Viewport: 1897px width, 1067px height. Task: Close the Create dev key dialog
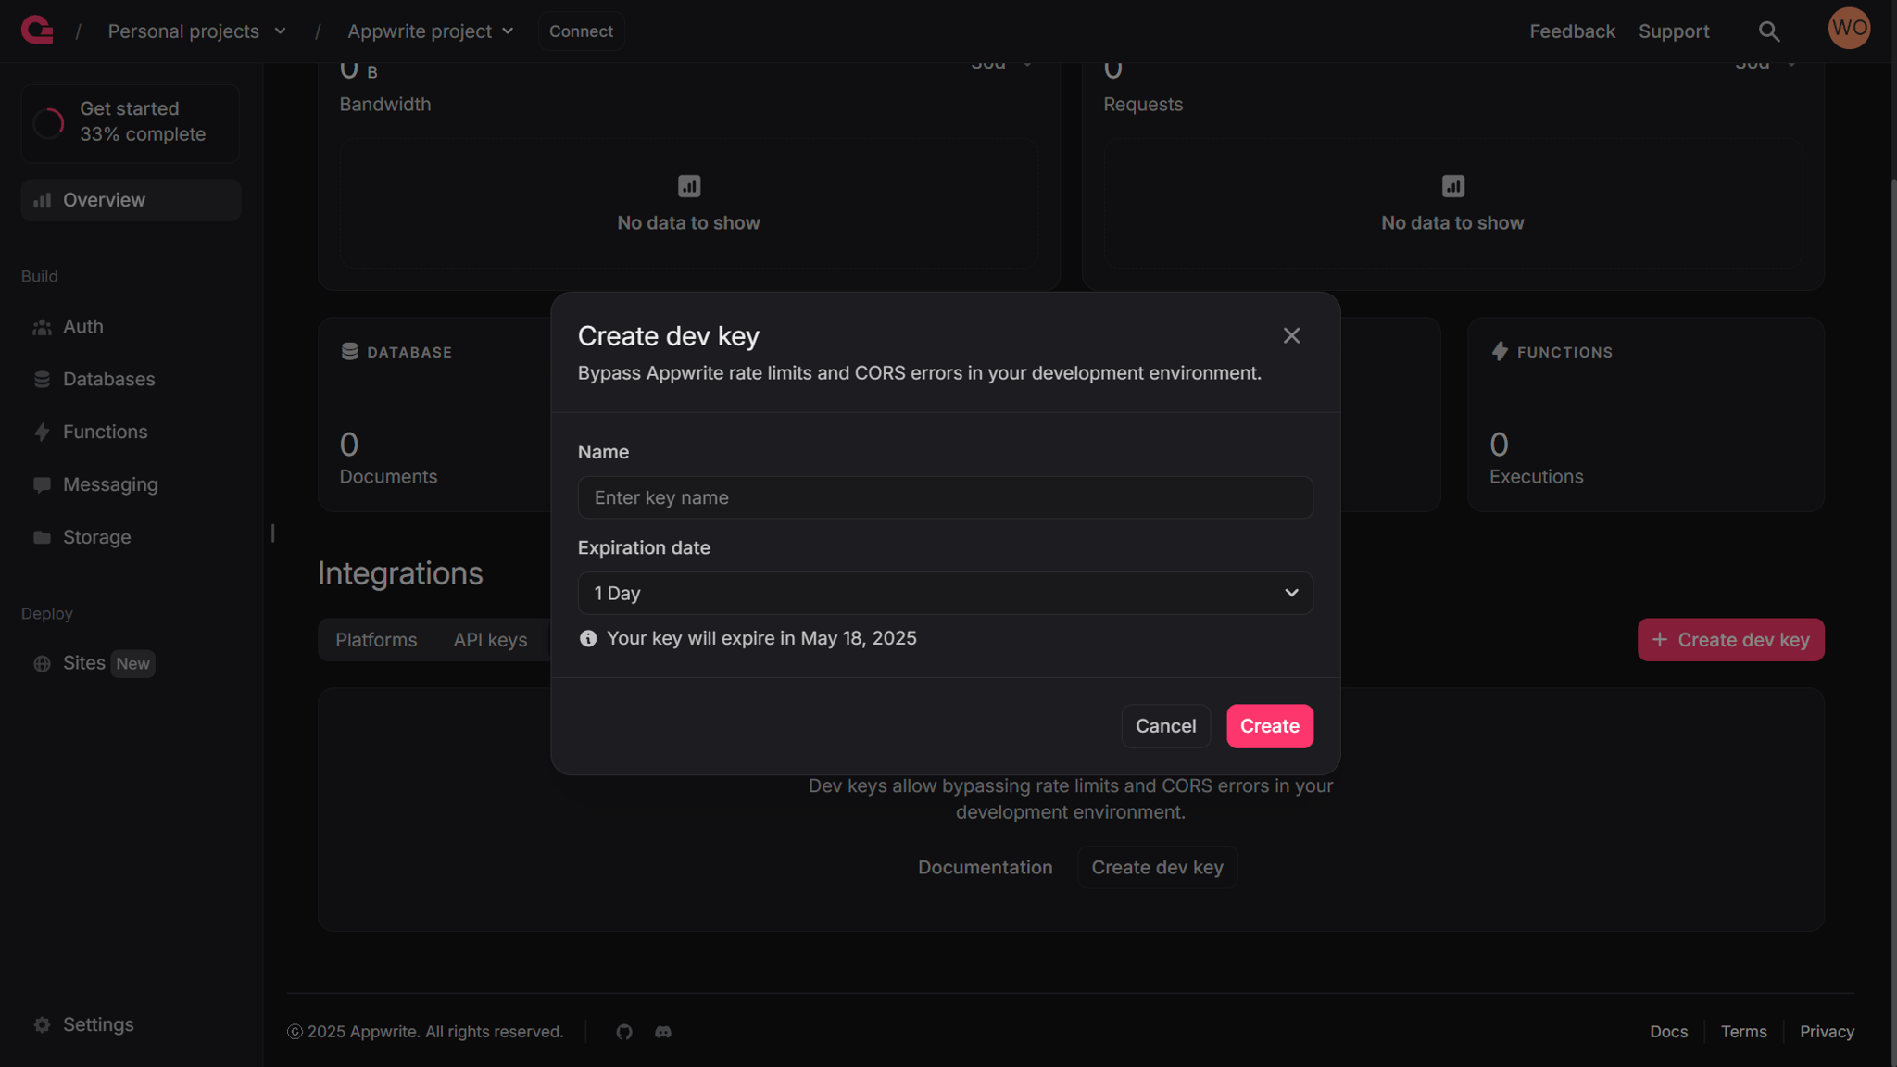click(1291, 335)
